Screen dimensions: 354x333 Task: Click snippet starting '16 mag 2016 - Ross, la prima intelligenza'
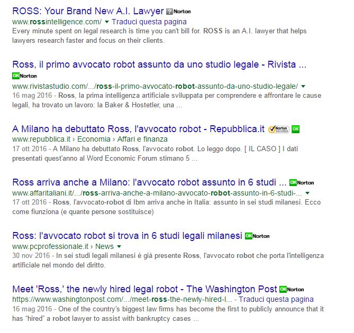[167, 100]
